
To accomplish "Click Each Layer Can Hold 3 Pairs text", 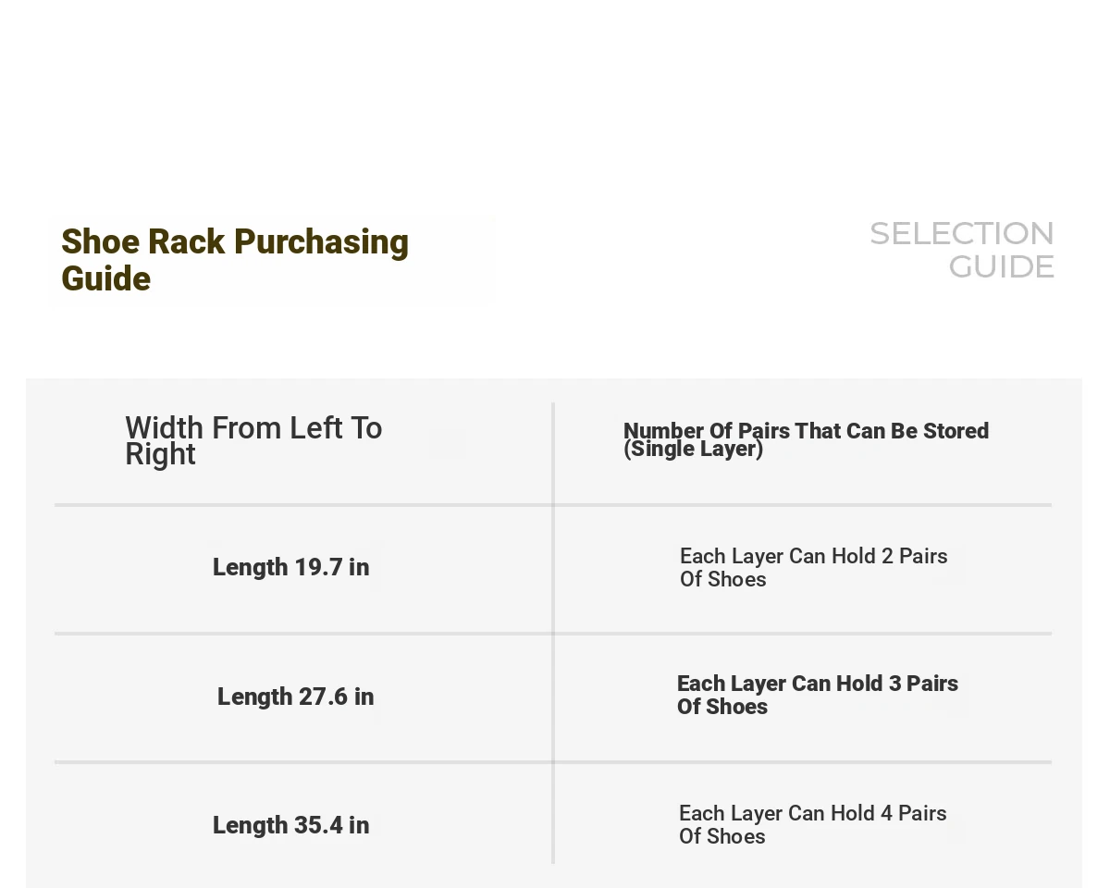I will click(818, 684).
